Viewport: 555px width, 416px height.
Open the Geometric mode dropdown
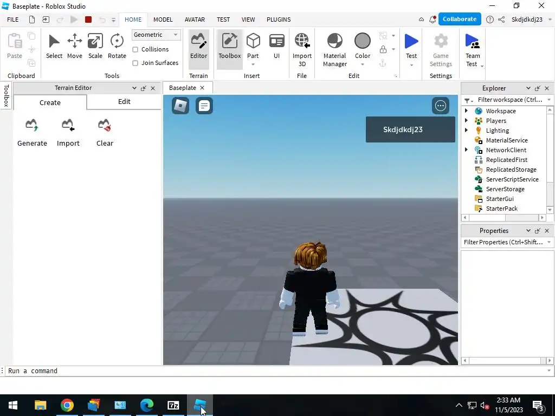click(156, 35)
